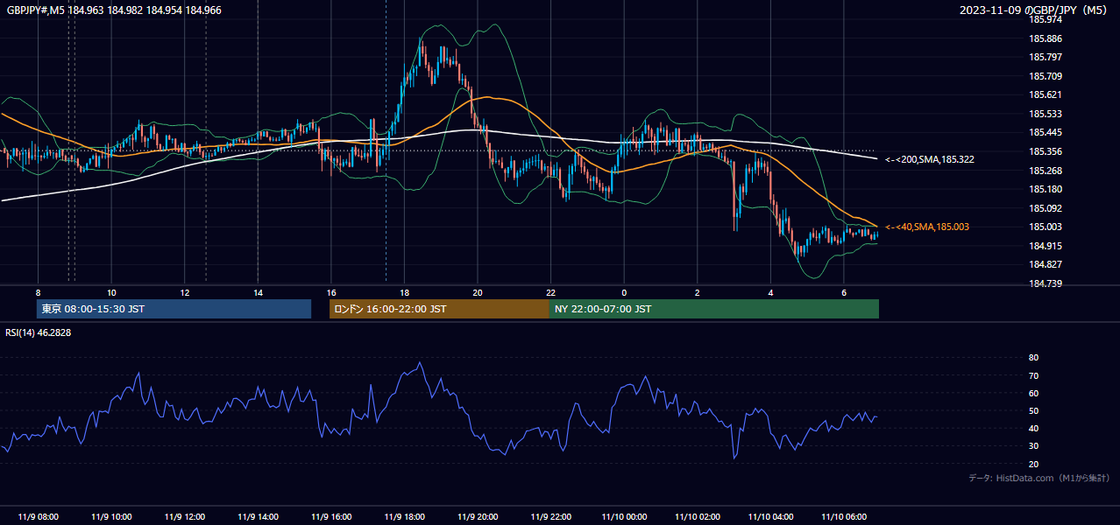The width and height of the screenshot is (1120, 525).
Task: Click price axis value 185.886
Action: (1045, 38)
